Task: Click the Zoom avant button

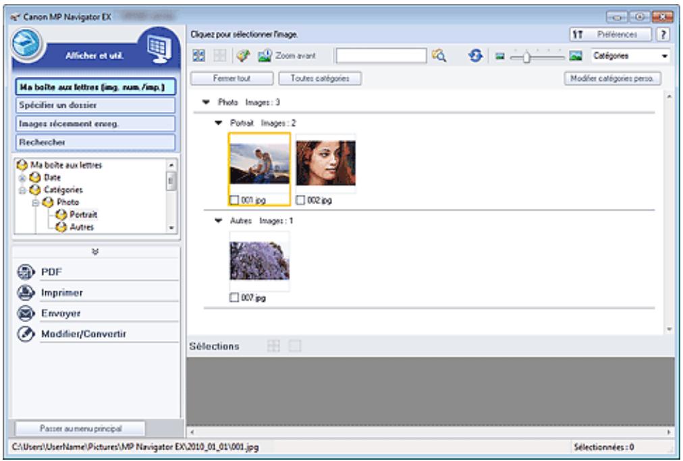Action: [288, 56]
